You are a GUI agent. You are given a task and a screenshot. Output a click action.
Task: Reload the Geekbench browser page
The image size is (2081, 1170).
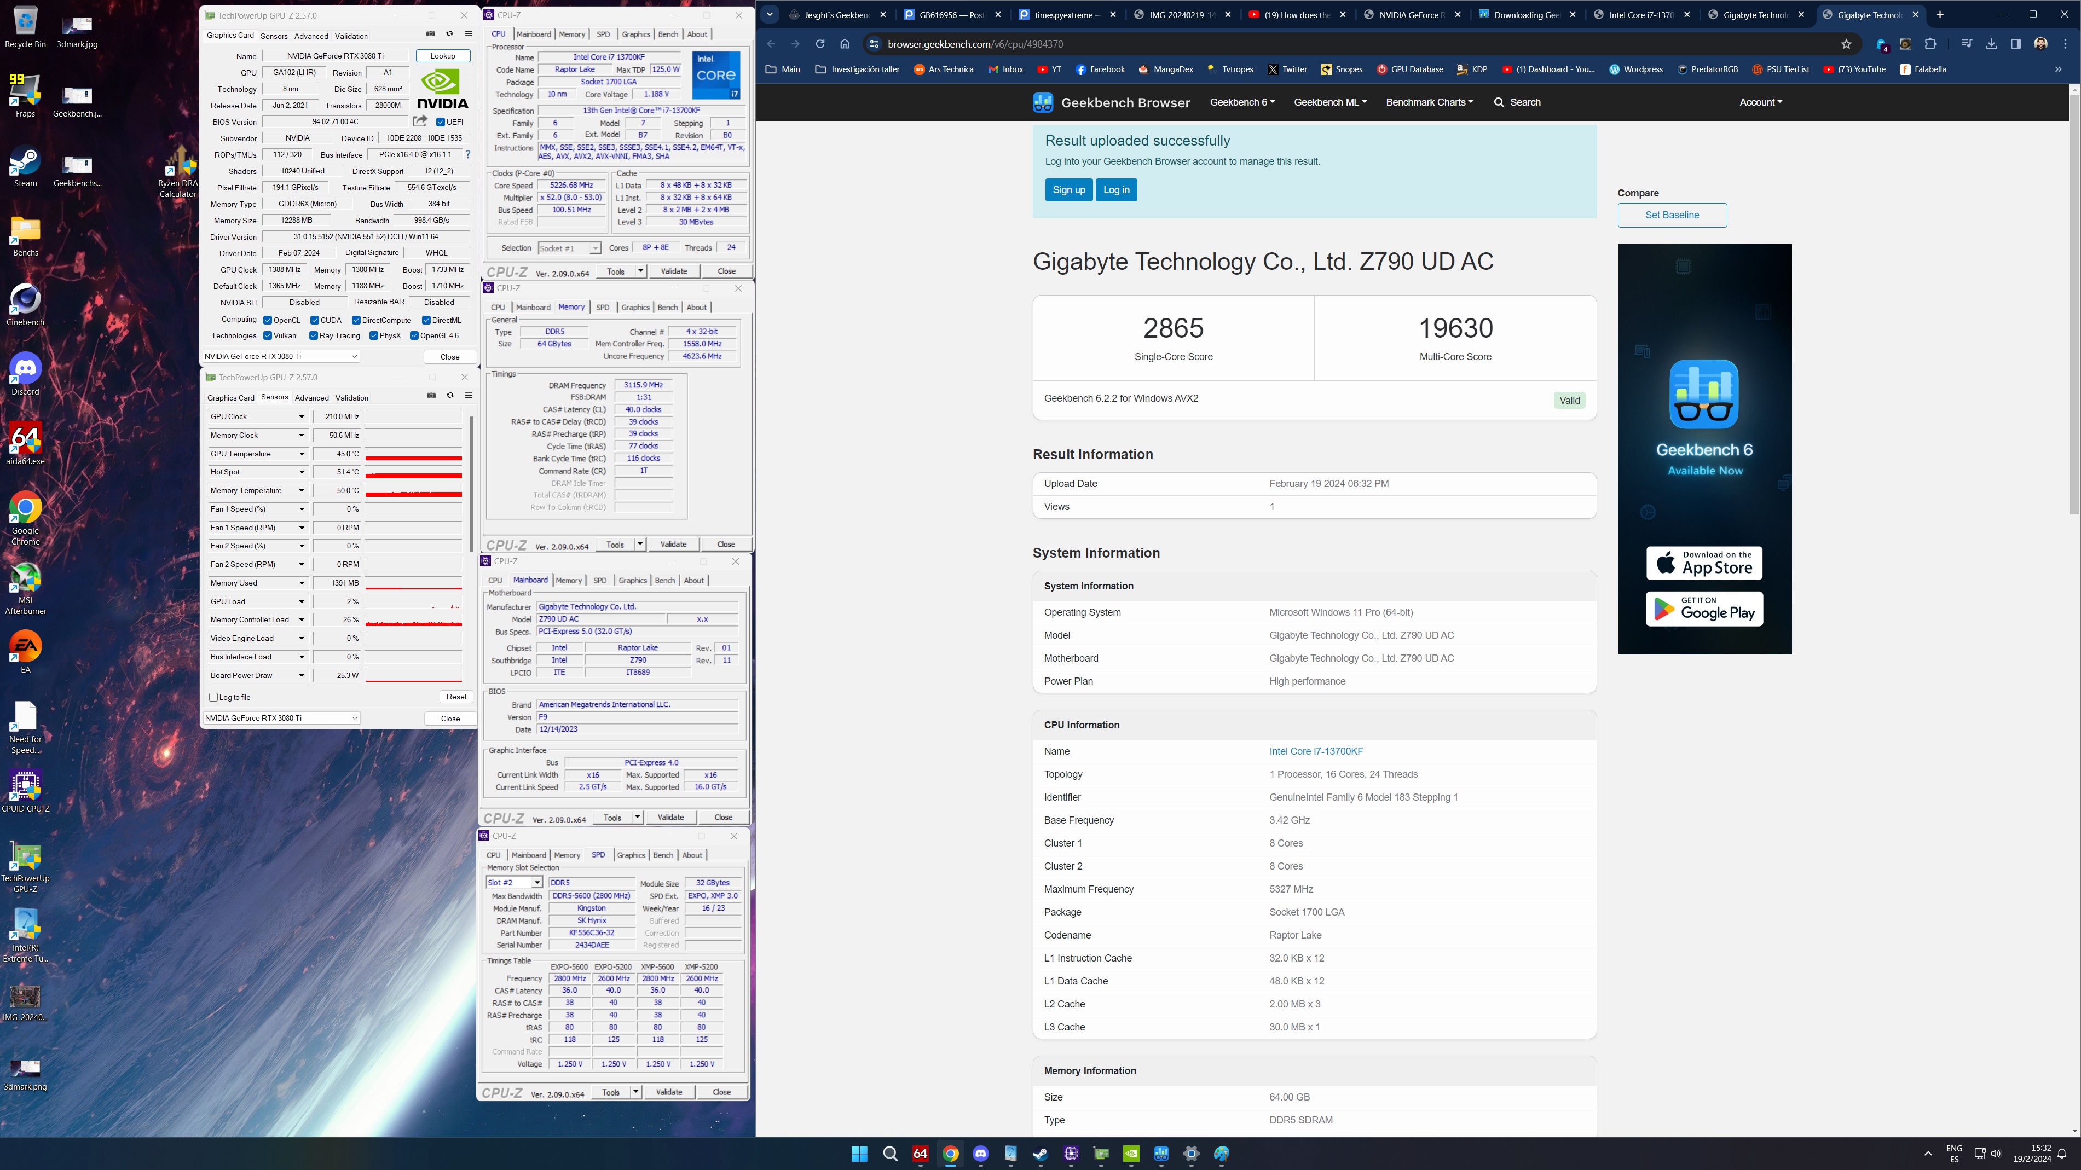pos(820,44)
